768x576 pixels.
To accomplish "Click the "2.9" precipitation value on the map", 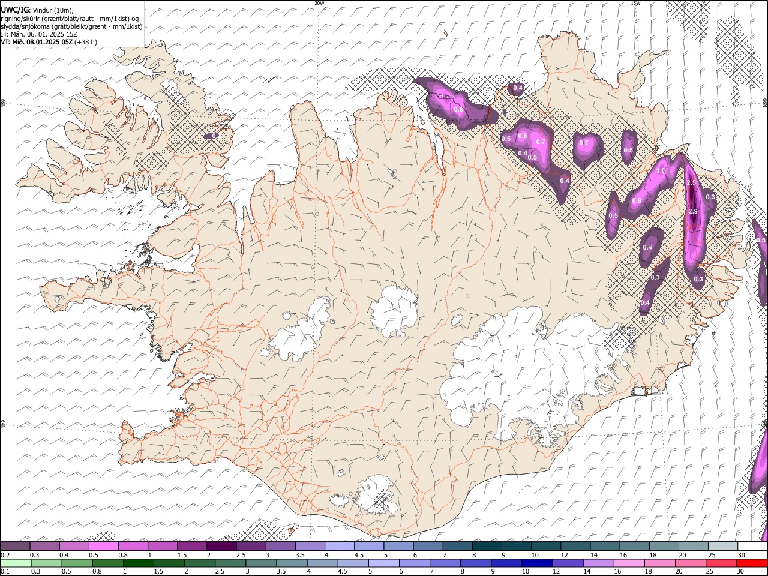I will (x=693, y=212).
